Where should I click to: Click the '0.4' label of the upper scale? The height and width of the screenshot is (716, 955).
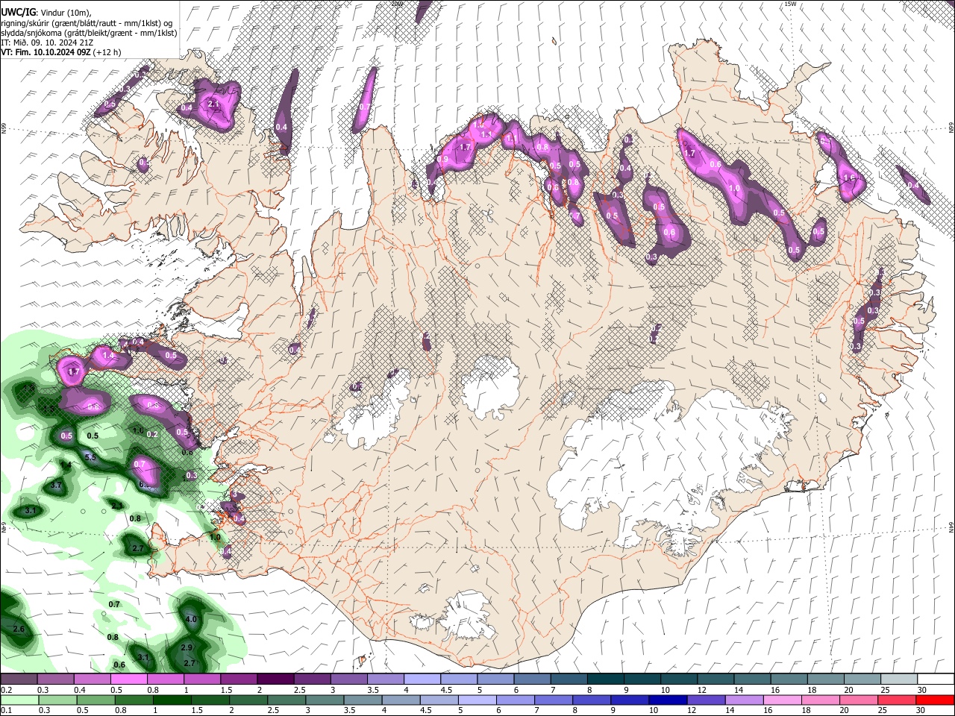pos(80,690)
